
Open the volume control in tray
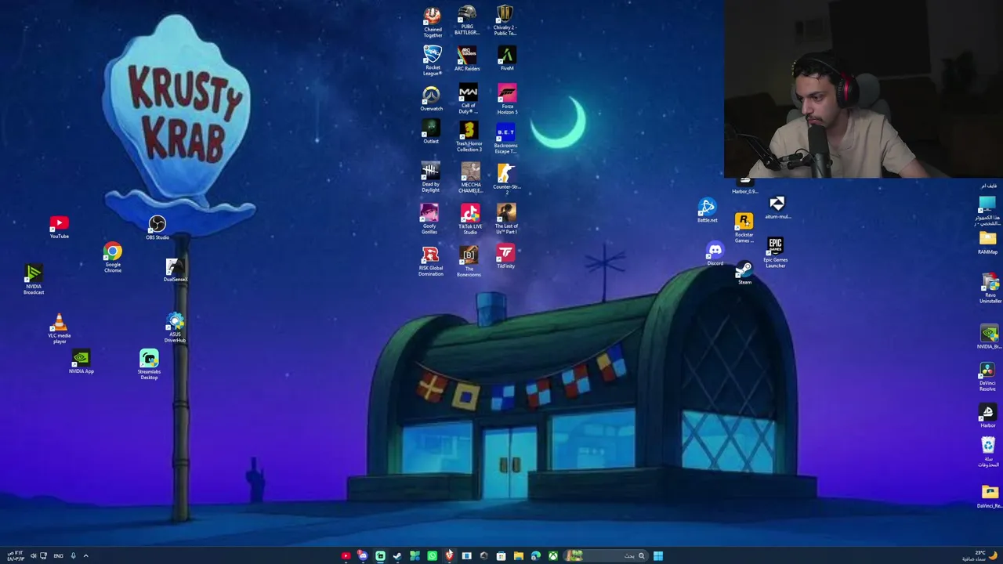pyautogui.click(x=33, y=556)
